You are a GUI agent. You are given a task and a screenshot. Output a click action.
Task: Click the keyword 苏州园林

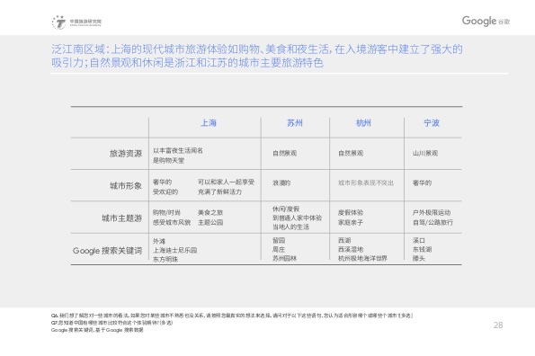click(284, 259)
